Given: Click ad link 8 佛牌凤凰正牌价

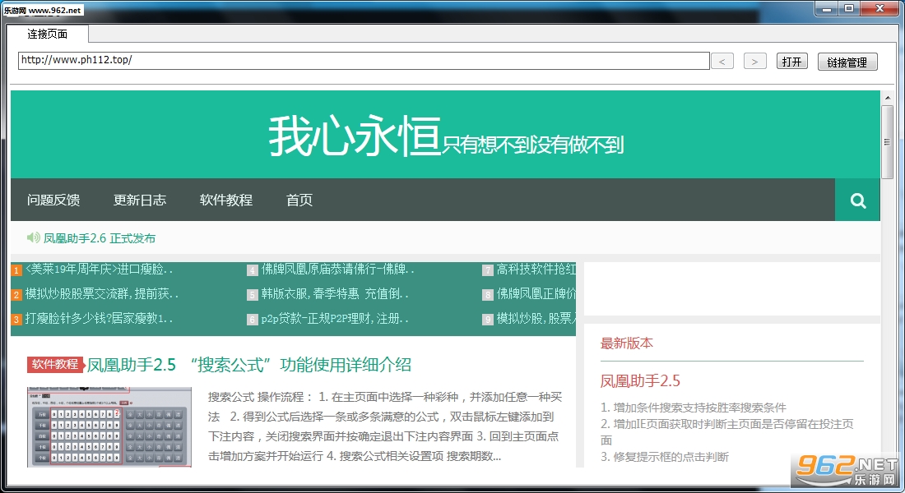Looking at the screenshot, I should (536, 294).
